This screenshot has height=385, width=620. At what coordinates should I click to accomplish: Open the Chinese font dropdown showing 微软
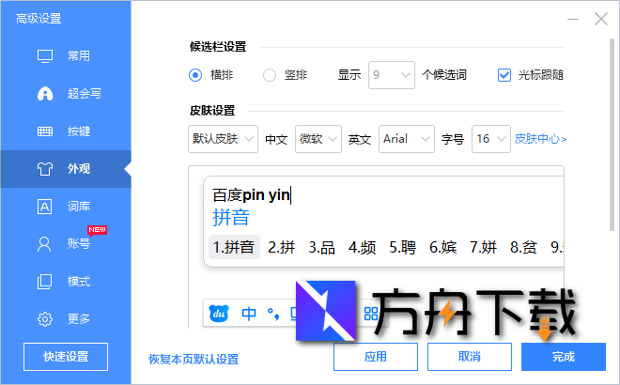318,139
